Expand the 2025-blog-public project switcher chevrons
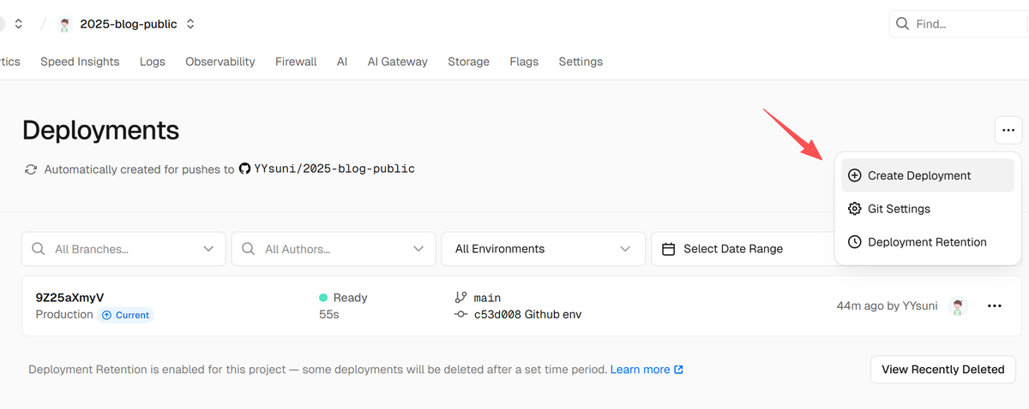1029x409 pixels. coord(190,24)
